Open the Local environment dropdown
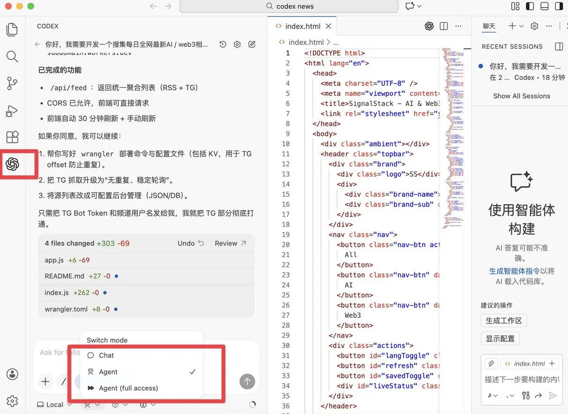 (x=54, y=405)
